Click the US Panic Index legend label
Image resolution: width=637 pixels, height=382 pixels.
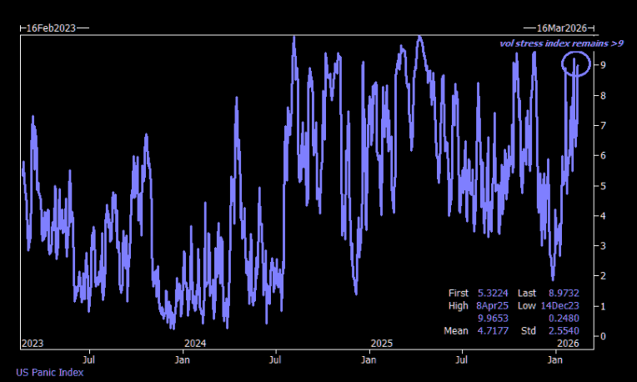coord(49,372)
